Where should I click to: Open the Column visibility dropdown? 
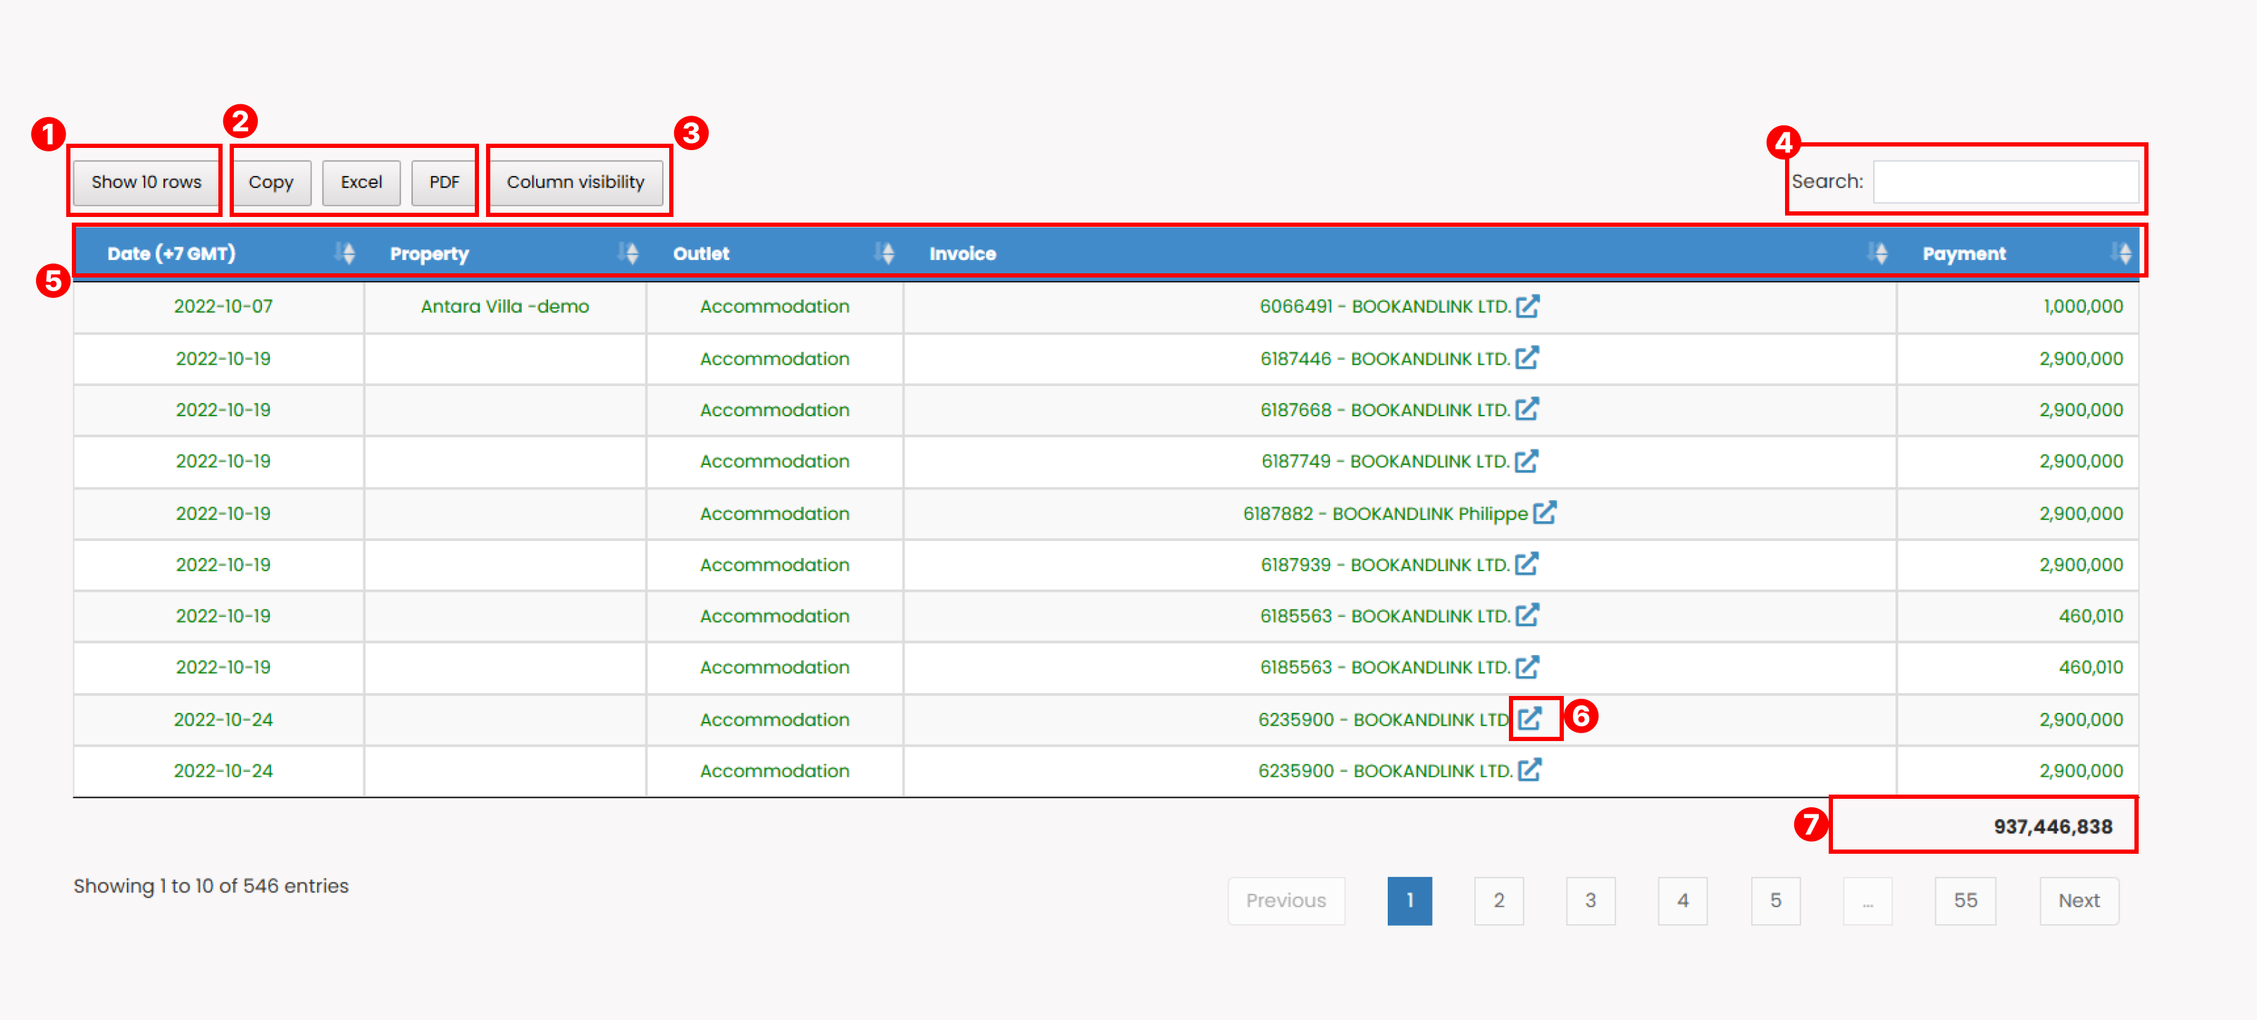coord(576,182)
